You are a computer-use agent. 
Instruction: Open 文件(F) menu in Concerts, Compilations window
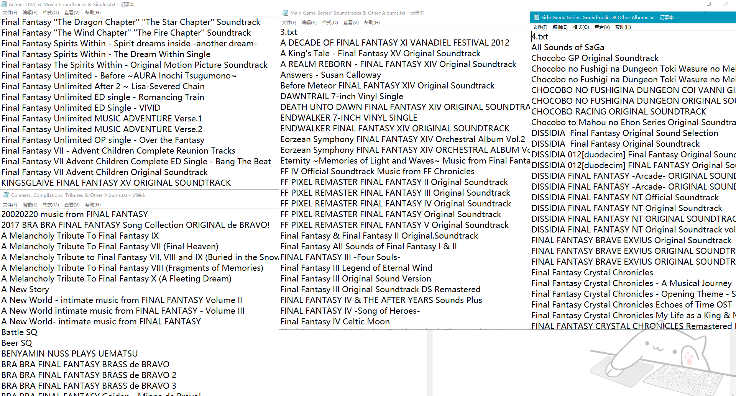(x=10, y=205)
